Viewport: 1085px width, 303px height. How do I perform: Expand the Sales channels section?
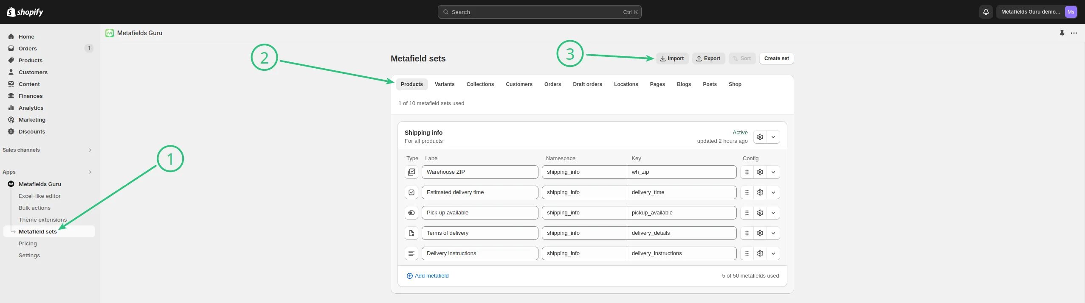[90, 150]
